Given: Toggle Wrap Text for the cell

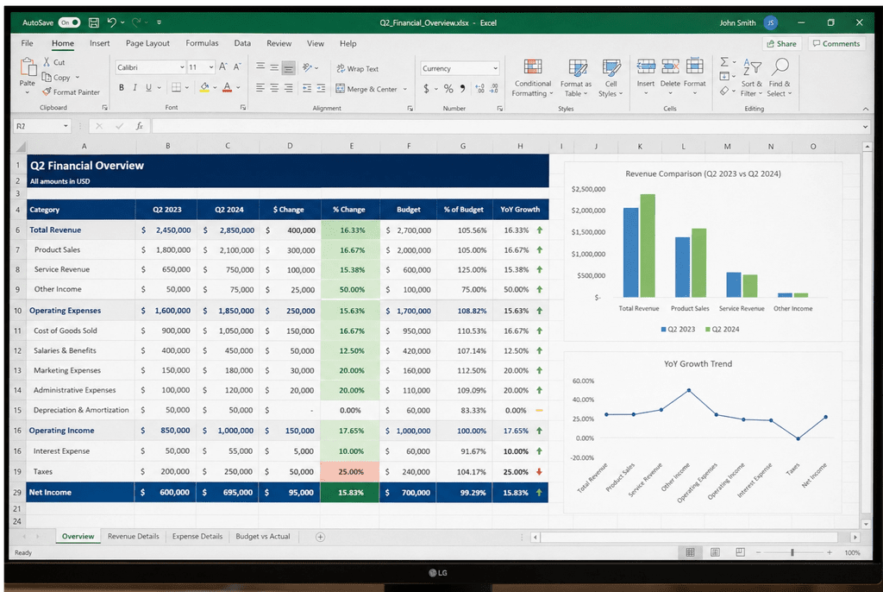Looking at the screenshot, I should 357,69.
